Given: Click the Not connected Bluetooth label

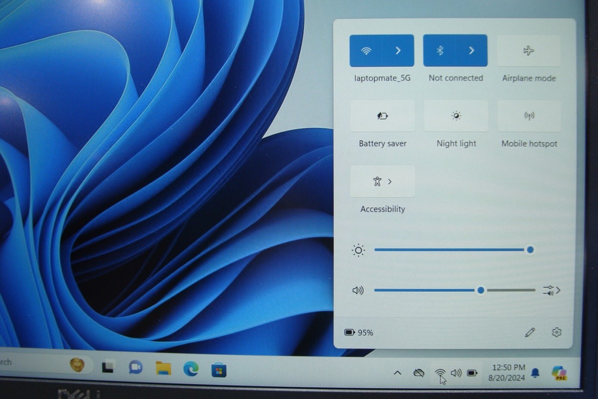Looking at the screenshot, I should pyautogui.click(x=455, y=78).
